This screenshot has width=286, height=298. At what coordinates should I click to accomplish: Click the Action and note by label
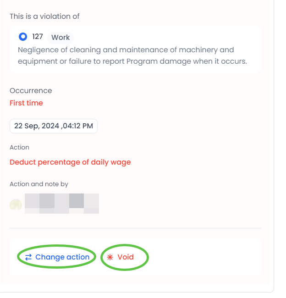(39, 184)
